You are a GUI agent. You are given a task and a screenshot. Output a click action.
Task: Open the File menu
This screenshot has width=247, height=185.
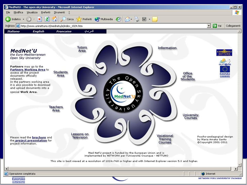(8, 12)
